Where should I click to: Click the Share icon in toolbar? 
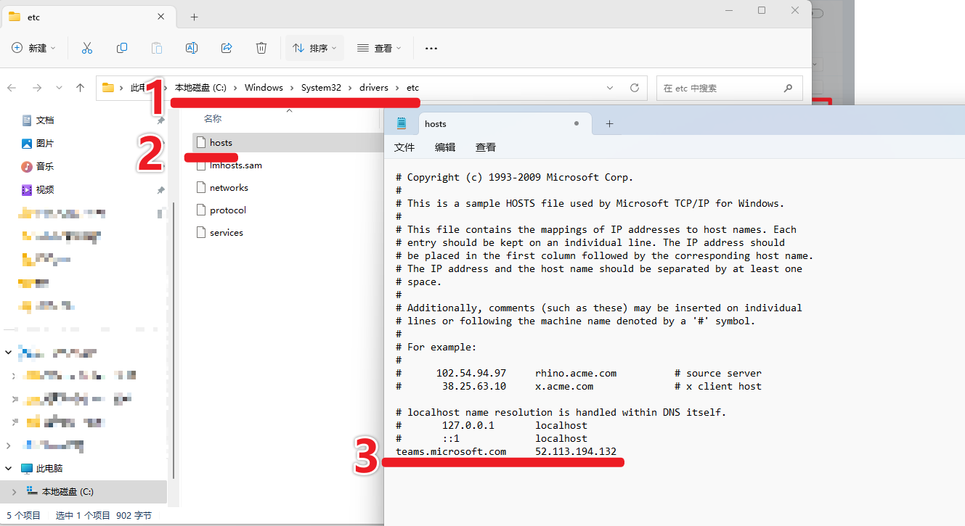pyautogui.click(x=227, y=48)
